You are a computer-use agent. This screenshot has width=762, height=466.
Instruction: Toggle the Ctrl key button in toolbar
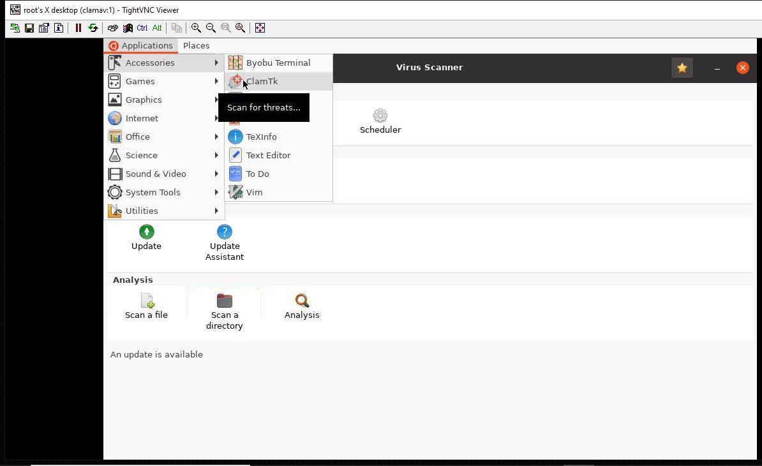coord(142,28)
